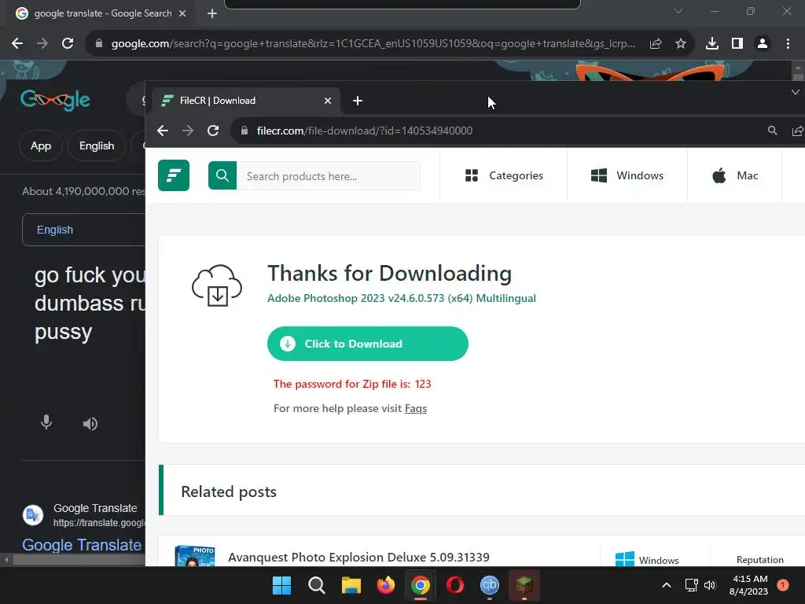Open the English source language dropdown
Screen dimensions: 805x604
(x=55, y=230)
